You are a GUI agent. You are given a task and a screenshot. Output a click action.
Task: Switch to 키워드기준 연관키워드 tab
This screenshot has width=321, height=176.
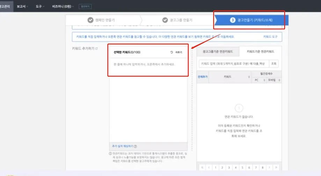pos(260,52)
